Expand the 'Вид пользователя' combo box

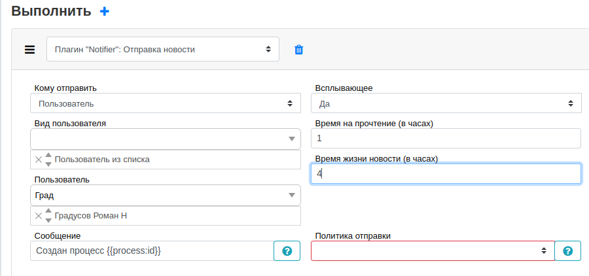click(291, 139)
